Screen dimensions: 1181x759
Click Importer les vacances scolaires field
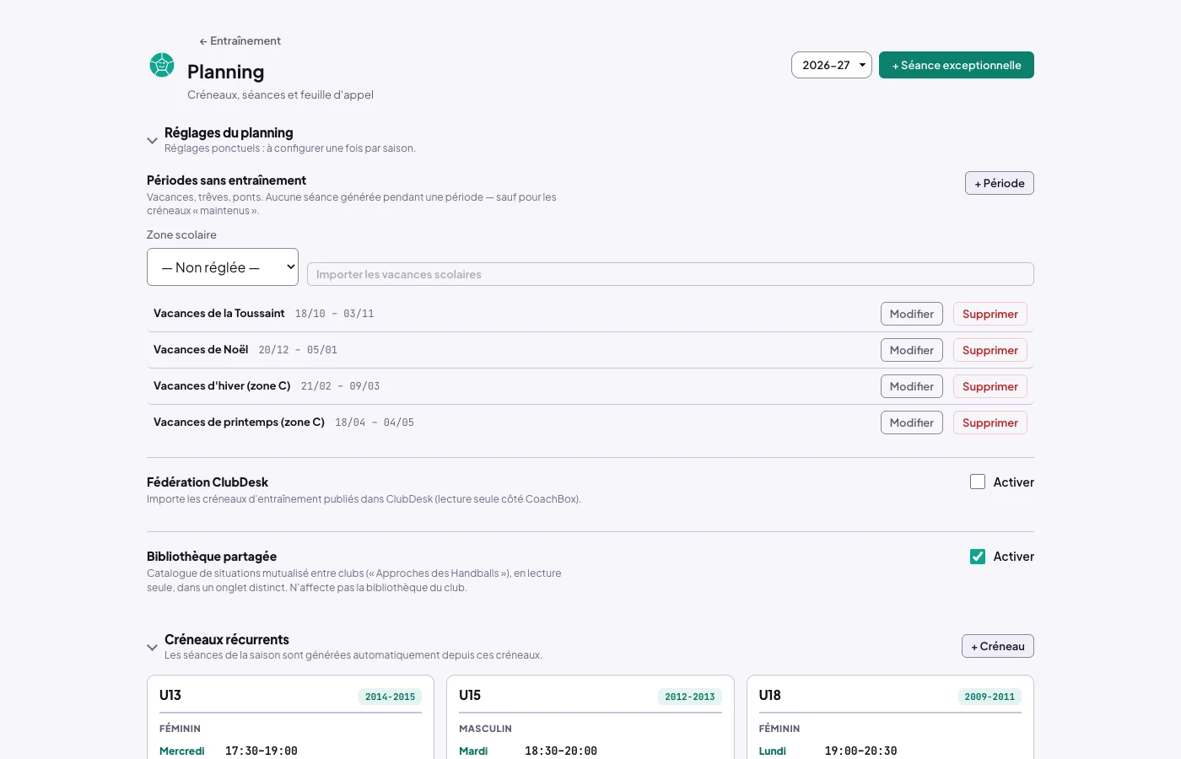click(x=671, y=274)
